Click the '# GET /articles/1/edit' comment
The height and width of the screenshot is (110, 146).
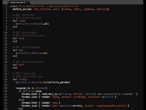tap(29, 62)
